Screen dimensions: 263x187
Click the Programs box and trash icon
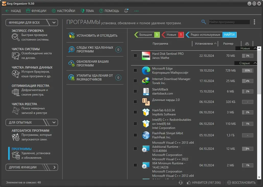(x=16, y=155)
